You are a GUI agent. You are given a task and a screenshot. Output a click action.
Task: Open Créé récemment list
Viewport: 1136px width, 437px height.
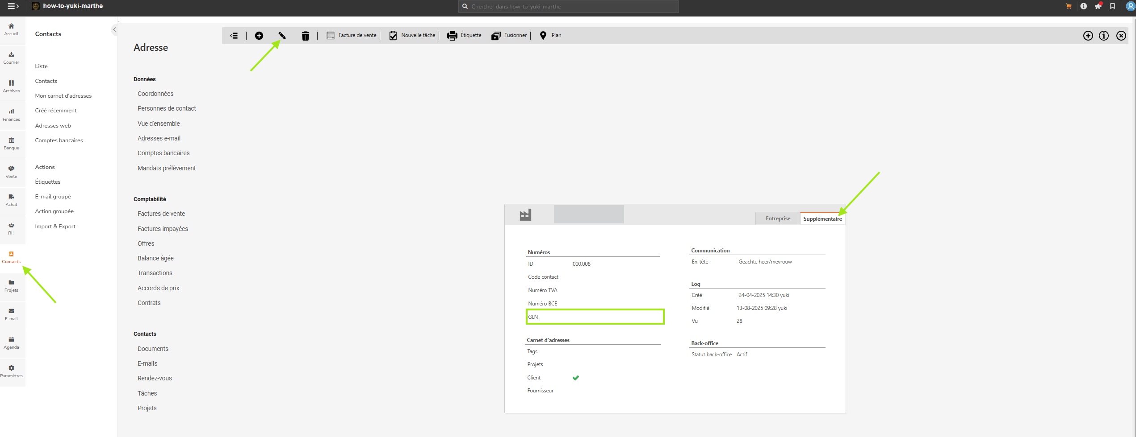[x=56, y=111]
